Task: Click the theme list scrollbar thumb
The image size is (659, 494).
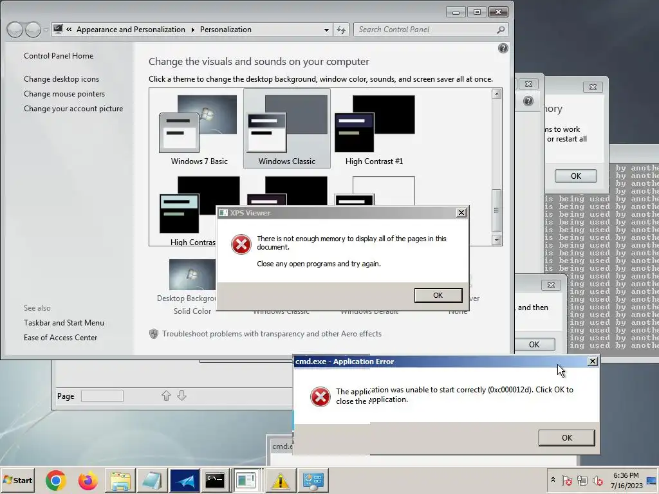Action: [496, 210]
